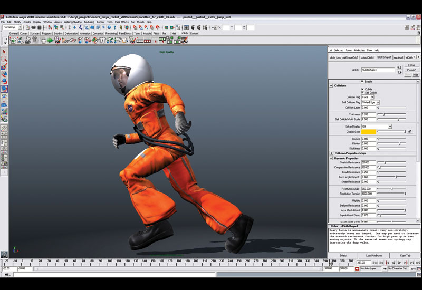Toggle the Self Collide checkbox
The width and height of the screenshot is (422, 290).
pos(362,93)
